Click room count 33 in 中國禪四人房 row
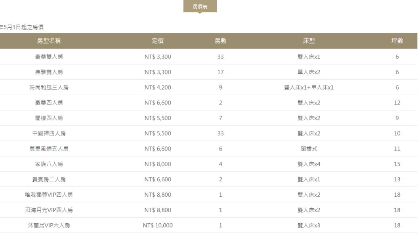Viewport: 420px width, 236px height. 220,133
